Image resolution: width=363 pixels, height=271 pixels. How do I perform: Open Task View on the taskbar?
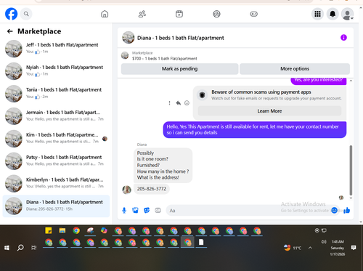(34, 248)
